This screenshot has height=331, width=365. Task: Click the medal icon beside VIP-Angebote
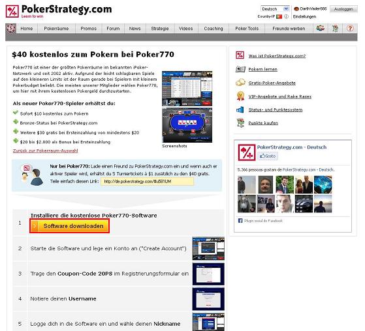point(240,96)
